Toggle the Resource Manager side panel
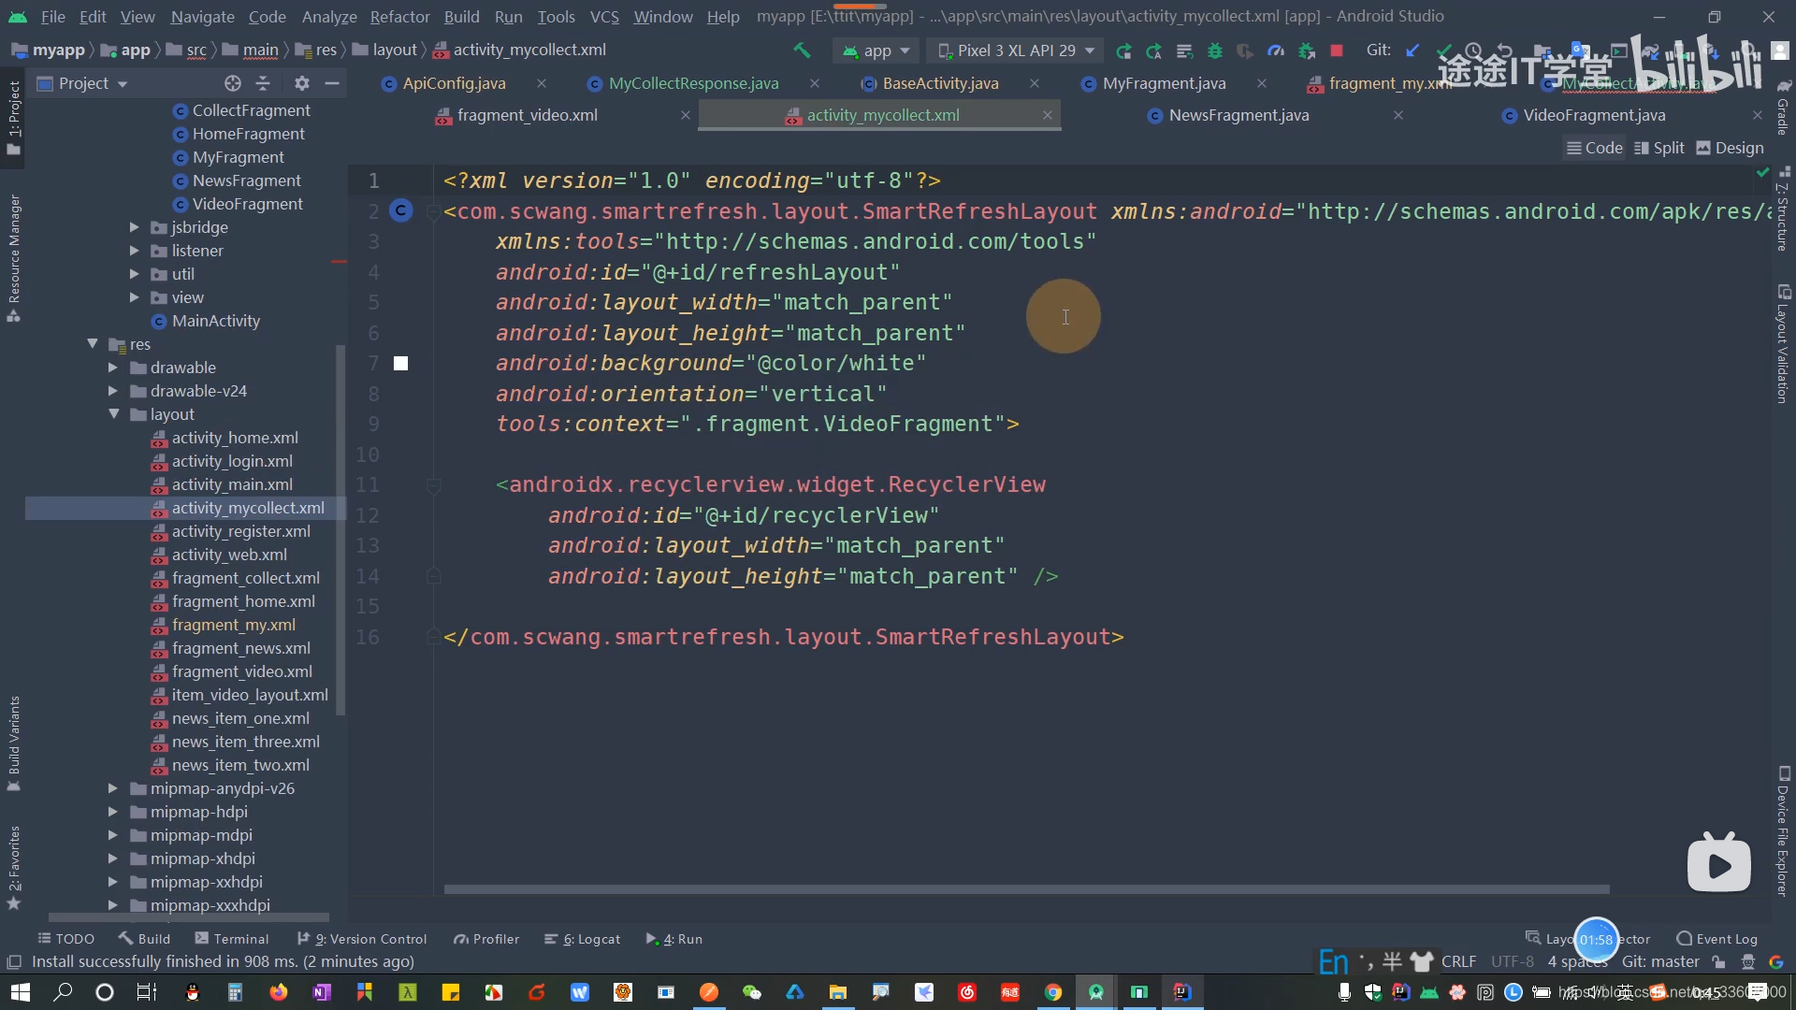The height and width of the screenshot is (1010, 1796). click(x=14, y=258)
